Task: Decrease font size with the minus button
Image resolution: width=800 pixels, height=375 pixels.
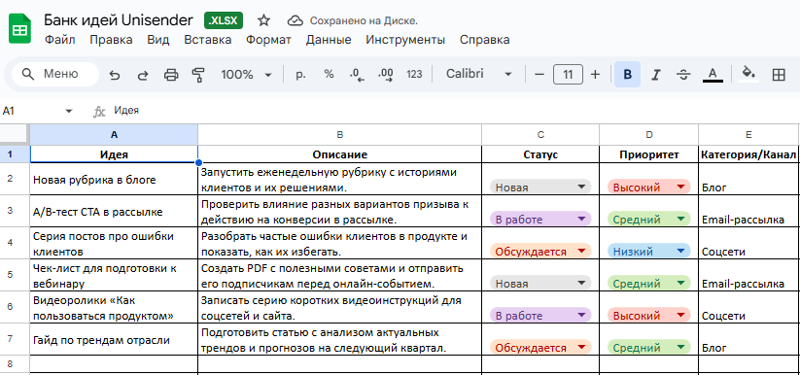Action: [x=539, y=75]
